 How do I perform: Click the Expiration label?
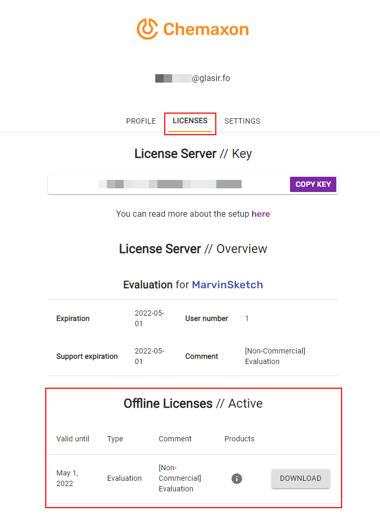[73, 319]
